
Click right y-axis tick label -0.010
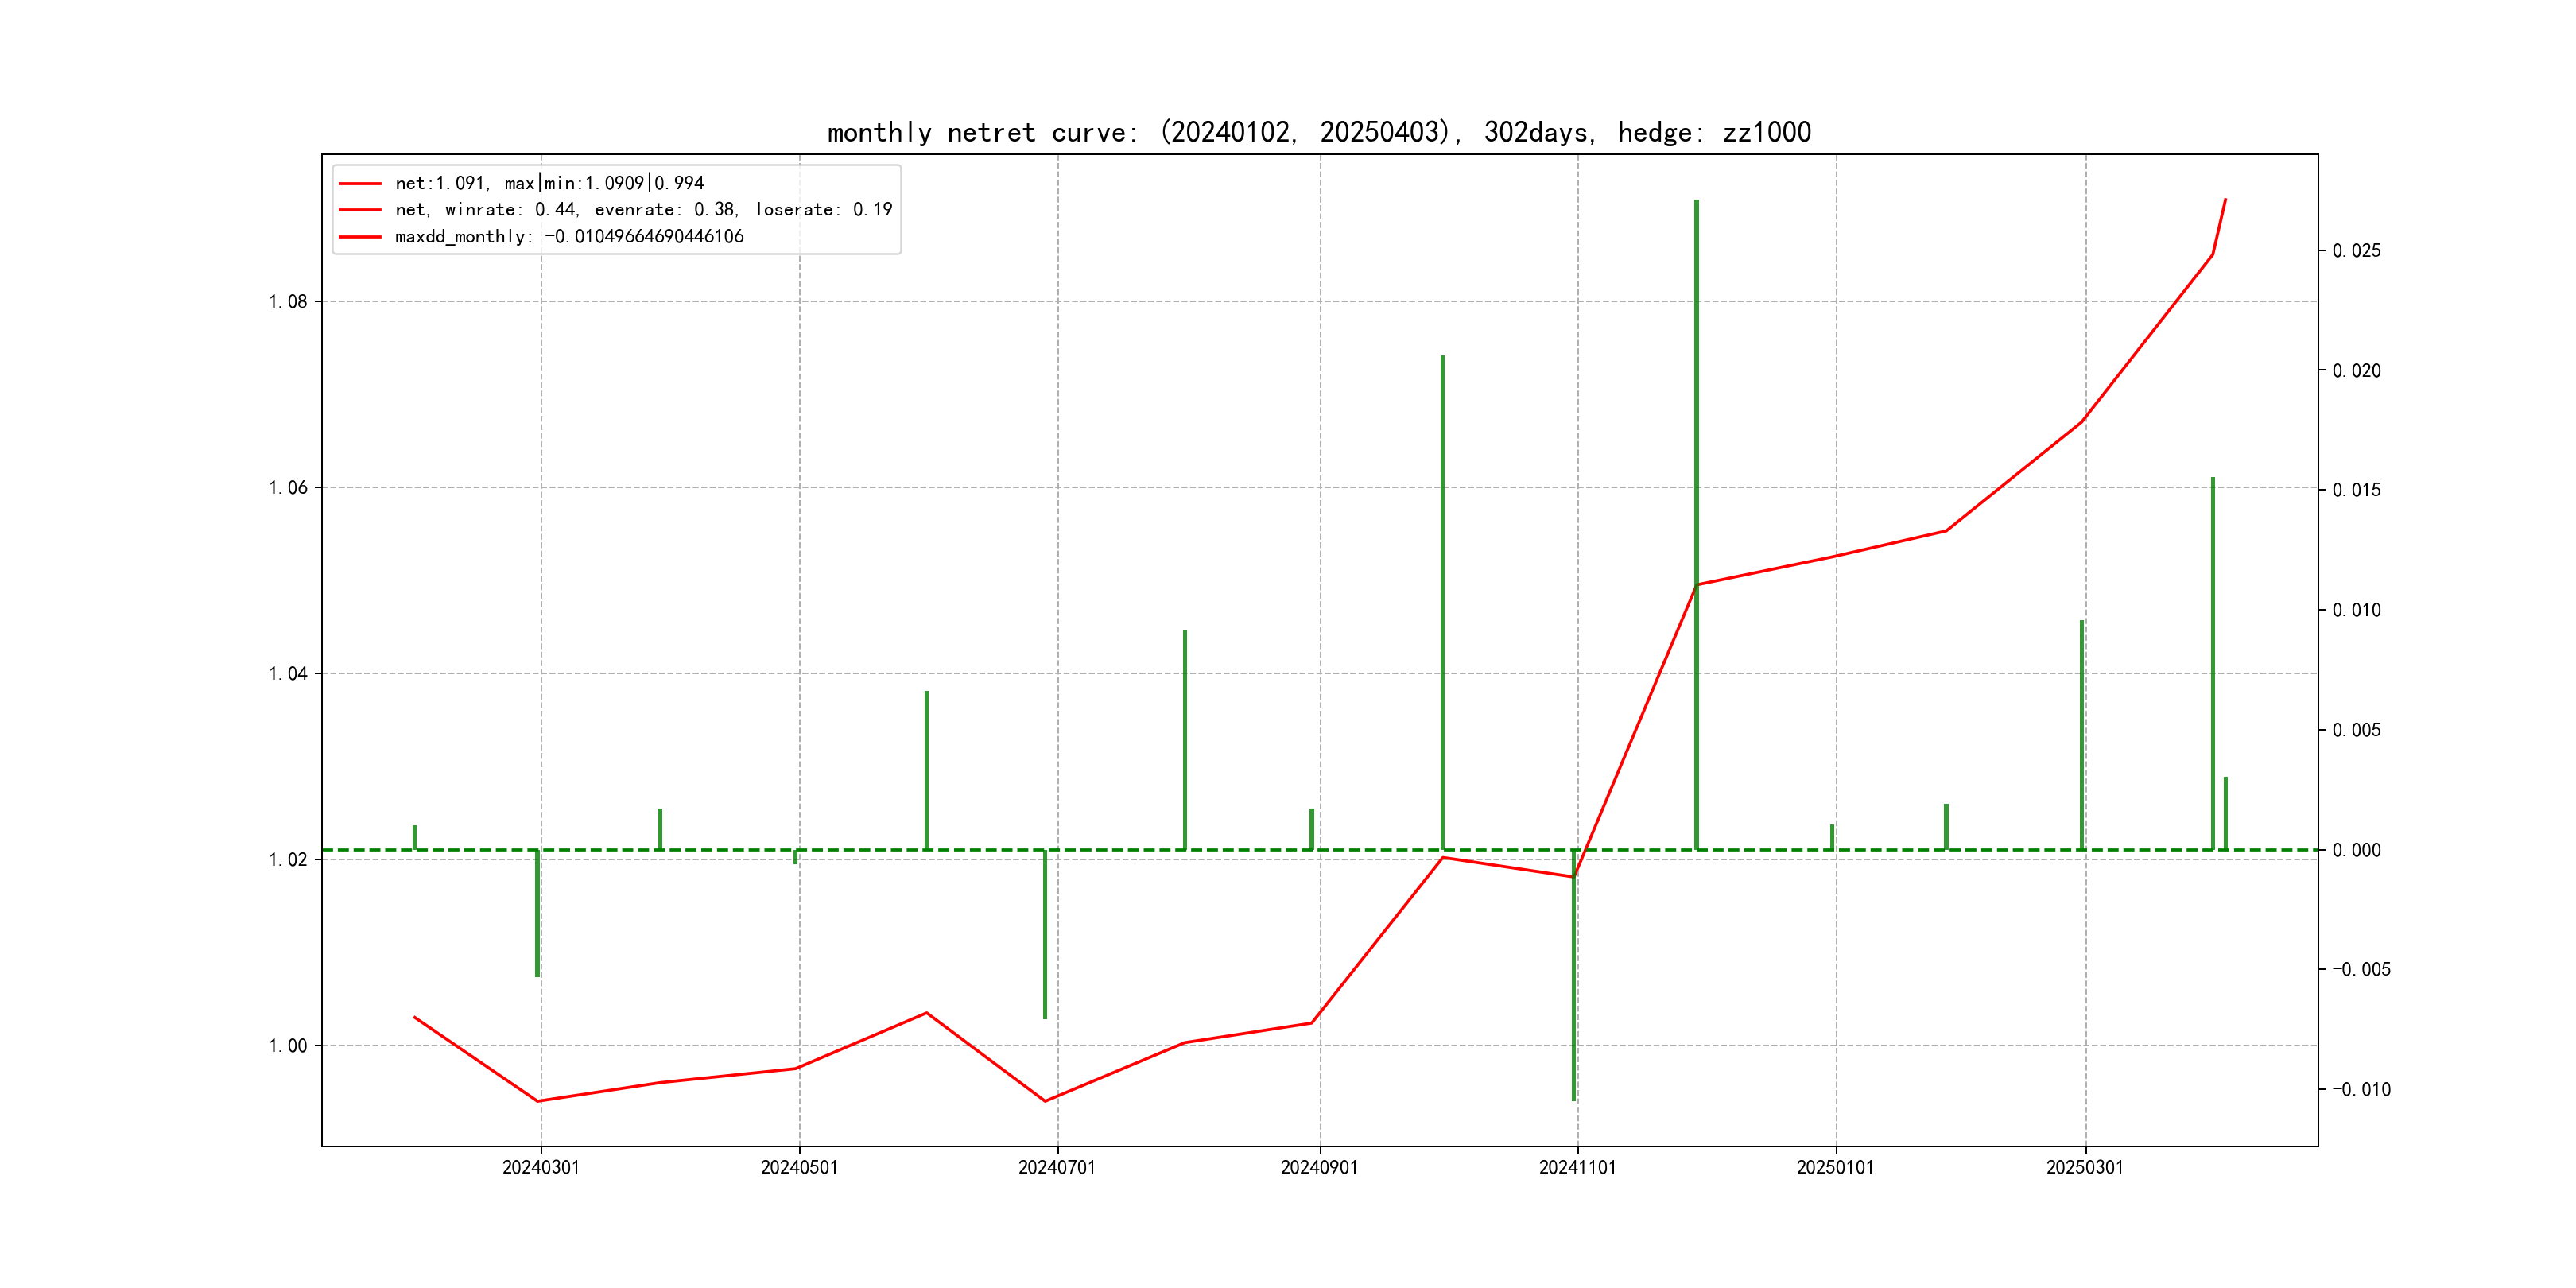coord(2361,1090)
